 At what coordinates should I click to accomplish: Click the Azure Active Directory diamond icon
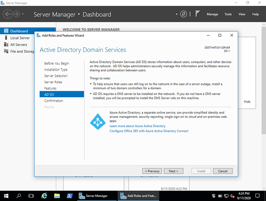pyautogui.click(x=98, y=121)
